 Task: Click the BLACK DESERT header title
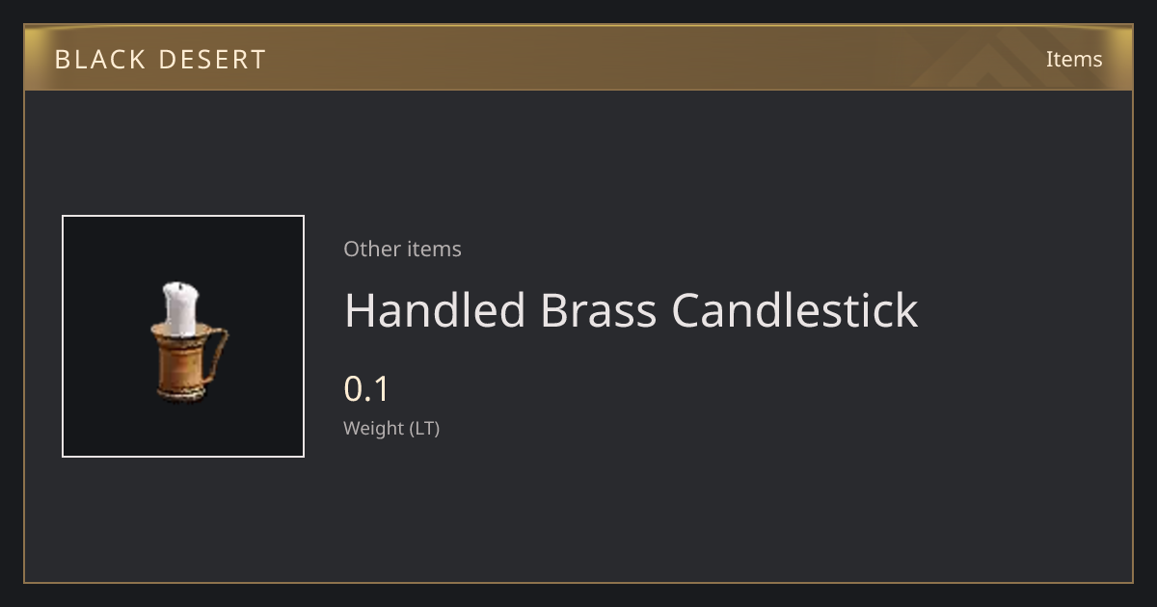point(160,60)
